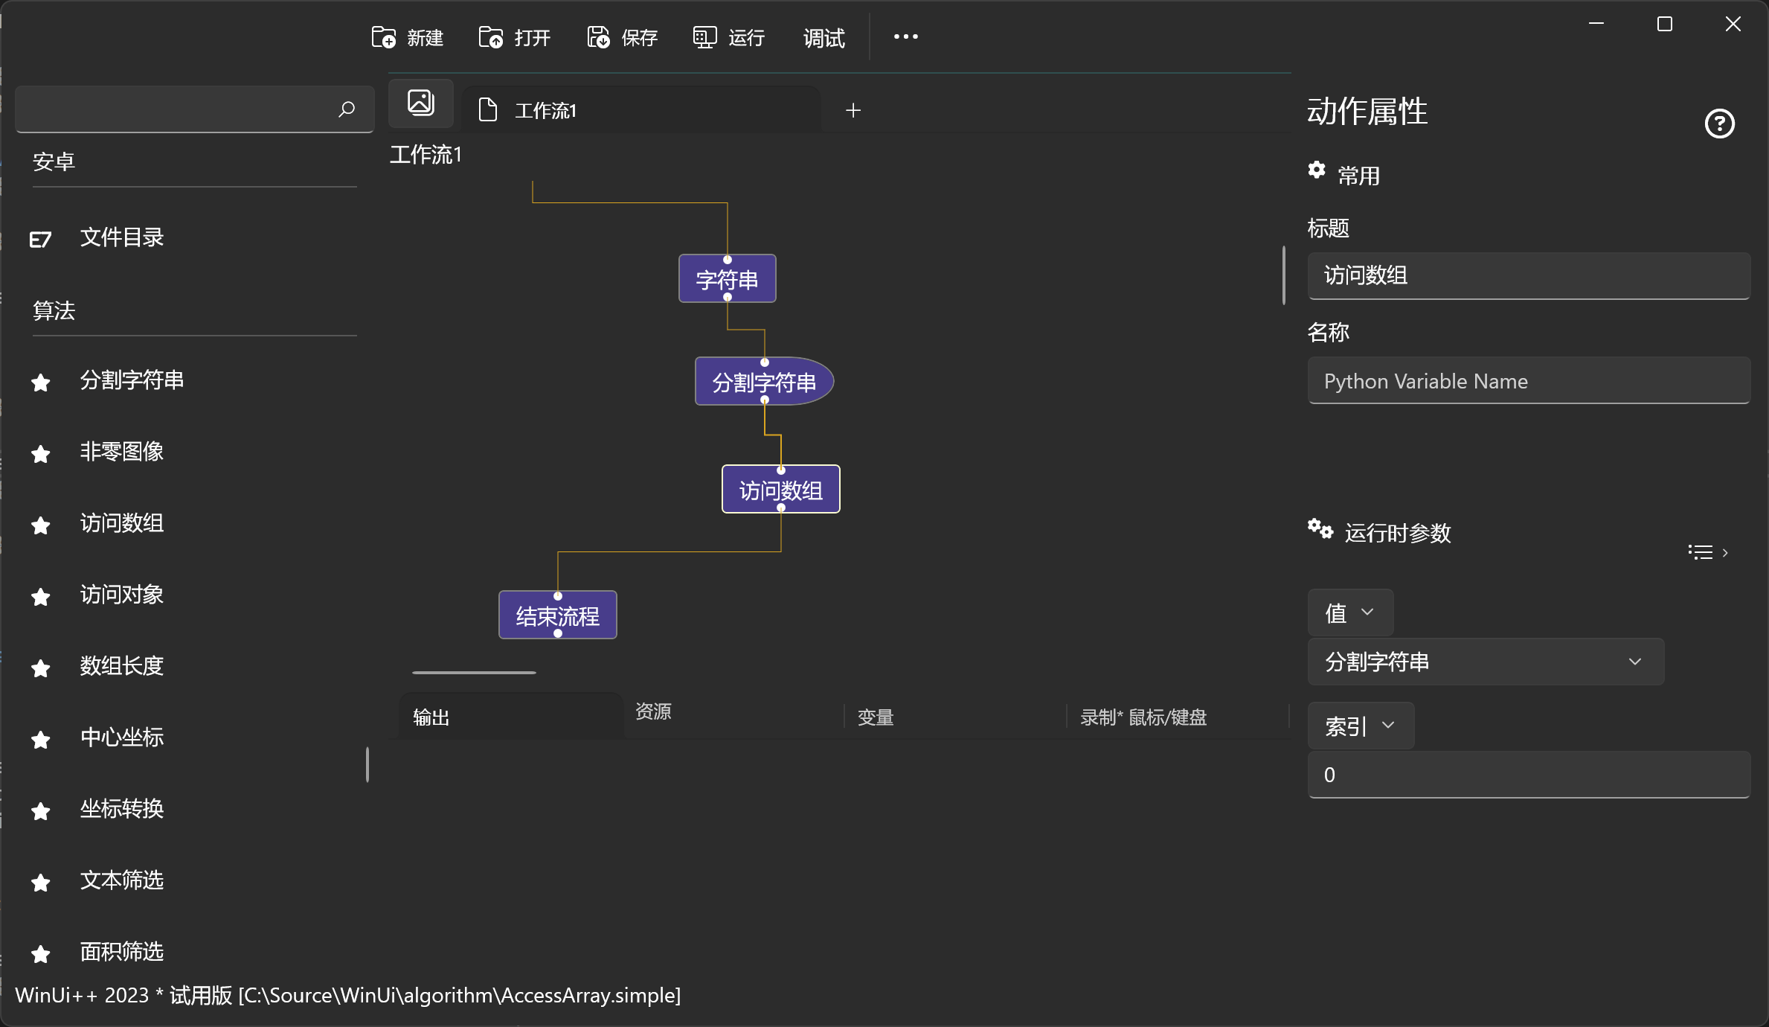Click the gear icon next to 常用

point(1317,170)
